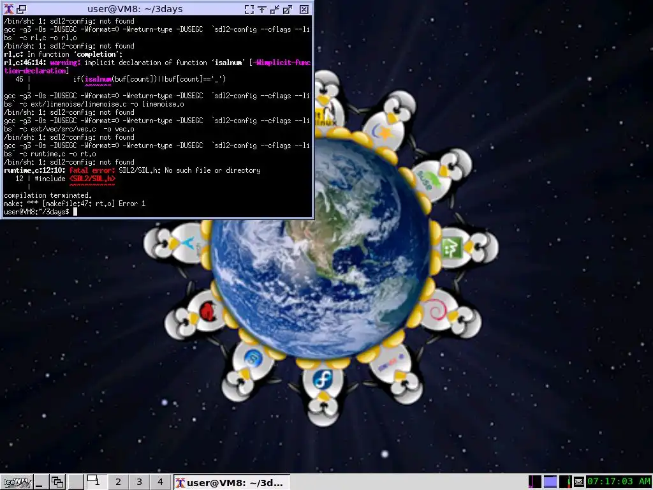Click the '<SDL2/SDL.h>' include text
653x490 pixels.
92,179
